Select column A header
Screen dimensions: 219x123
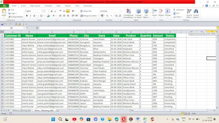tap(13, 32)
